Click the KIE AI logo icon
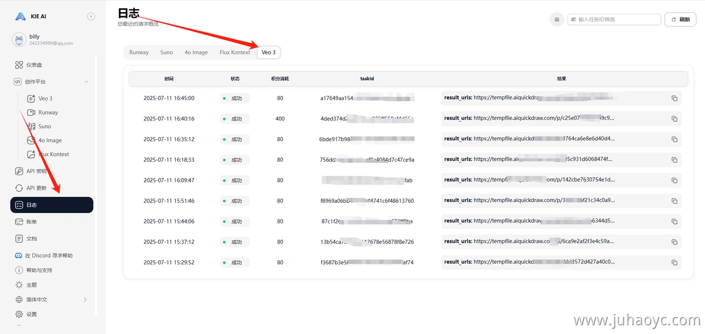The height and width of the screenshot is (334, 705). click(20, 17)
